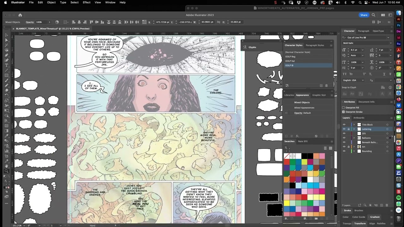
Task: Open the Window menu
Action: [x=110, y=2]
